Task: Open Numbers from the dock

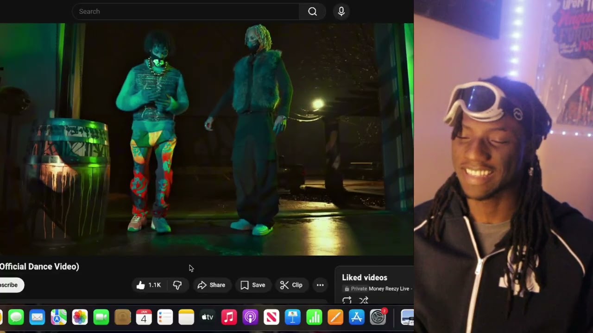Action: point(314,317)
